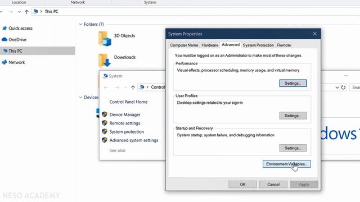
Task: Open the Downloads folder icon
Action: [105, 60]
